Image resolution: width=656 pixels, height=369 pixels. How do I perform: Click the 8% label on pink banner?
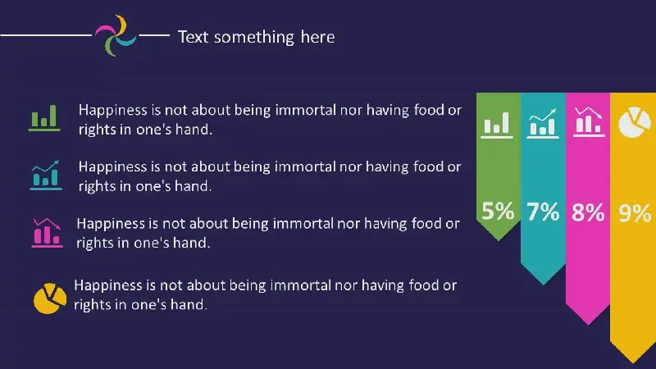tap(588, 212)
